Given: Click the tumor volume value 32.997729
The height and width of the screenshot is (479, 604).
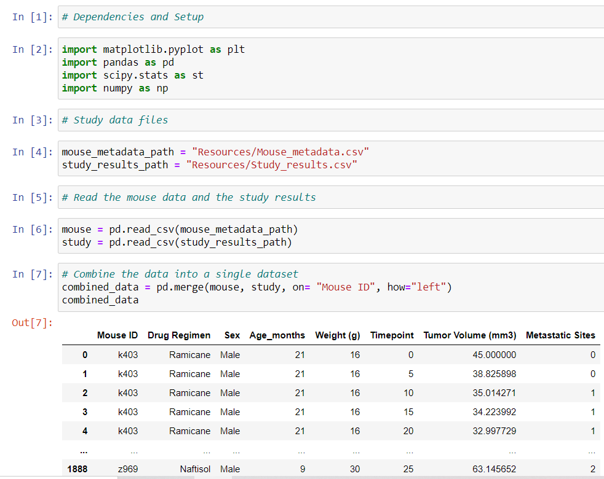Looking at the screenshot, I should click(495, 431).
